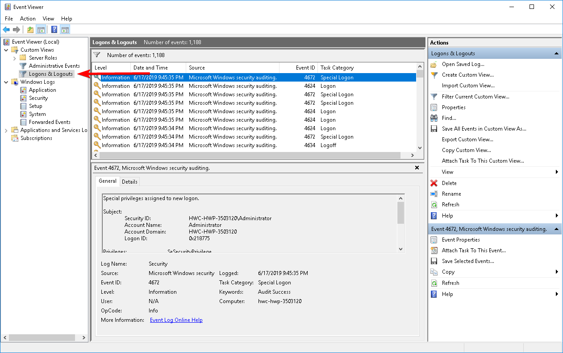Expand Applications and Services Logs node
The width and height of the screenshot is (563, 353).
click(6, 130)
